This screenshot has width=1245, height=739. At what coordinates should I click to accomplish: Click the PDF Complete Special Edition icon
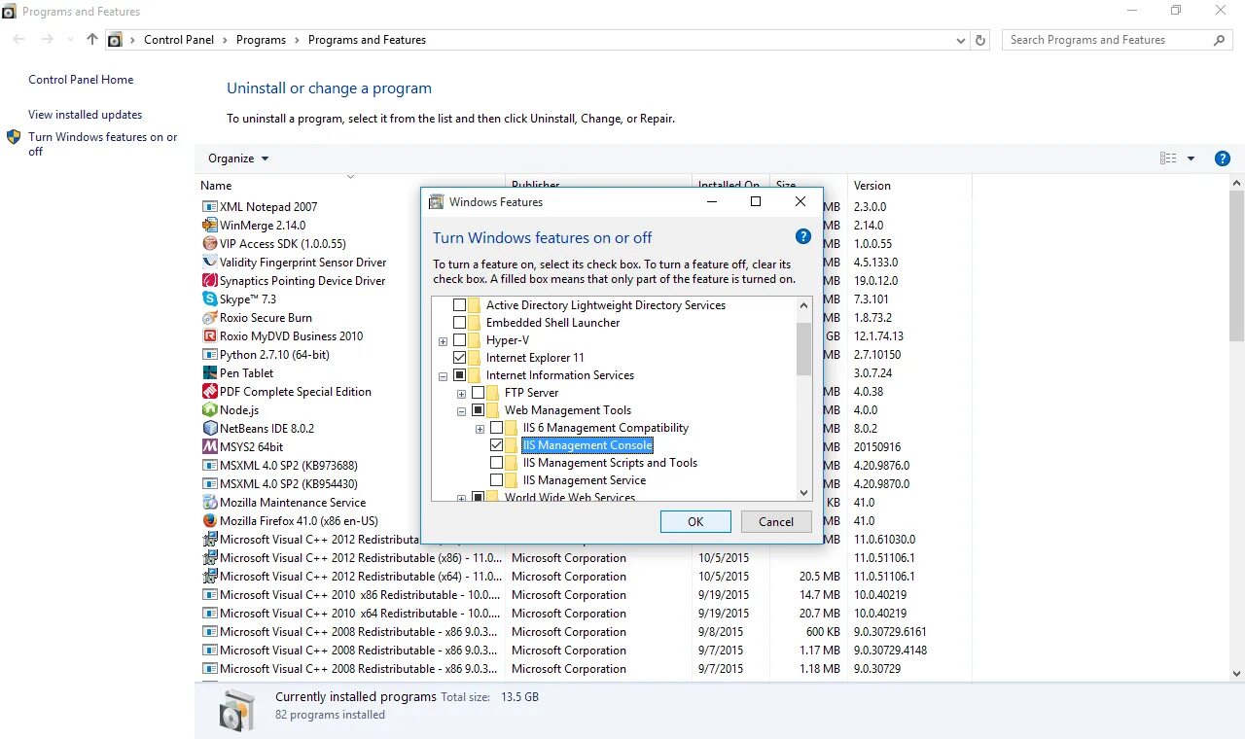click(x=209, y=392)
